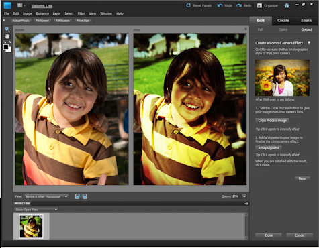Viewport: 319px width, 248px height.
Task: Open the Enhance menu
Action: coord(42,13)
